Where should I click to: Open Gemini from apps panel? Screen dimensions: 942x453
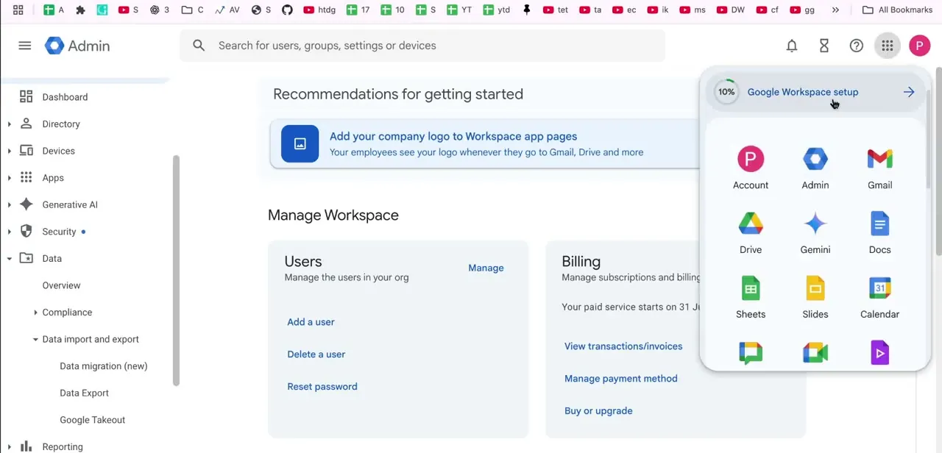click(815, 233)
